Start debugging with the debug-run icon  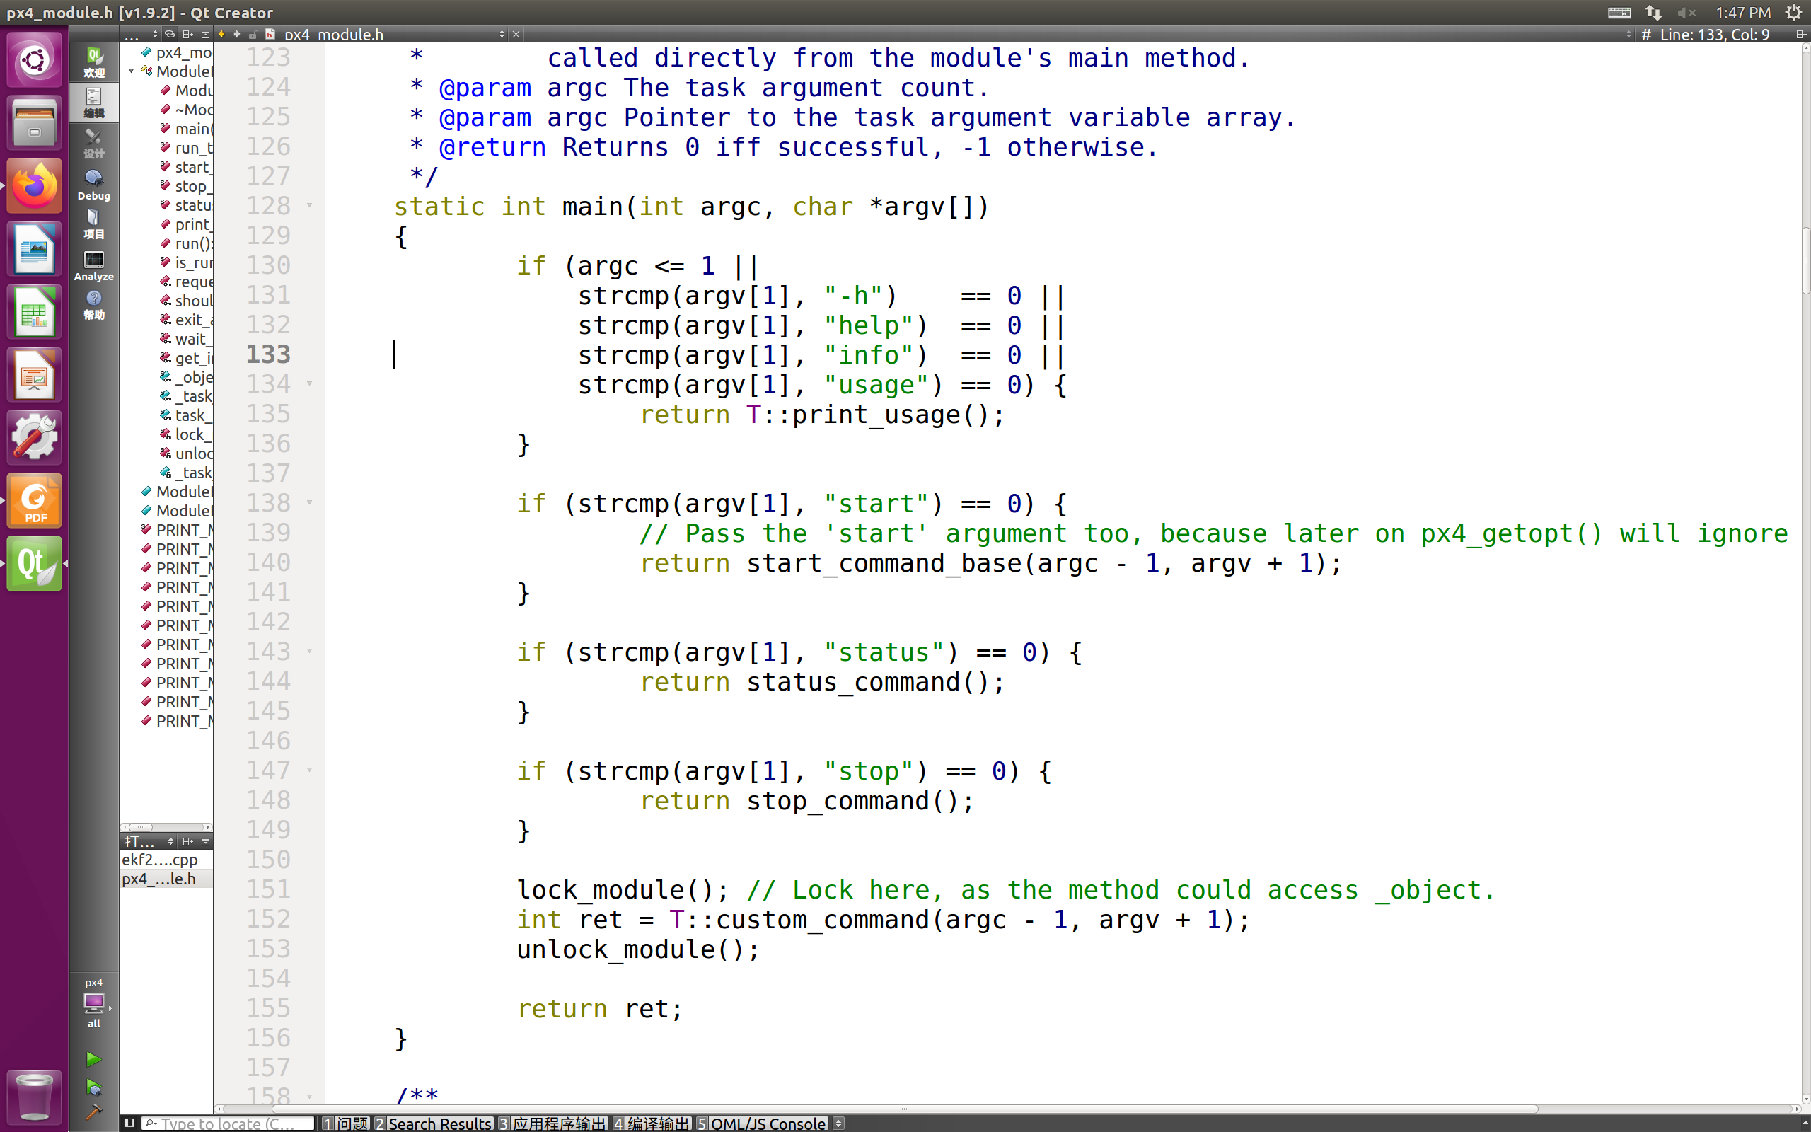coord(93,1086)
